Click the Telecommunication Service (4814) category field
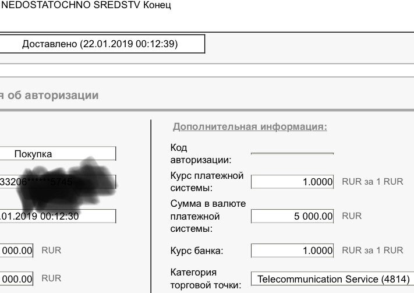 pos(332,279)
